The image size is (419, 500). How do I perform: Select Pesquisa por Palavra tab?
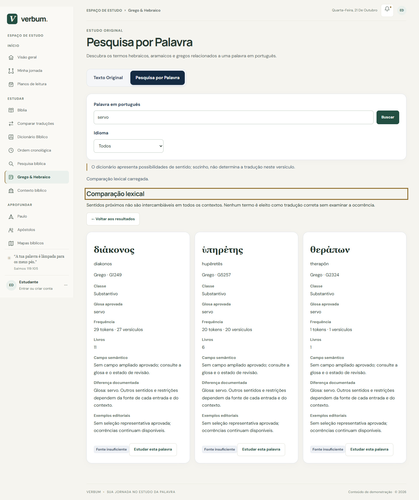click(157, 78)
